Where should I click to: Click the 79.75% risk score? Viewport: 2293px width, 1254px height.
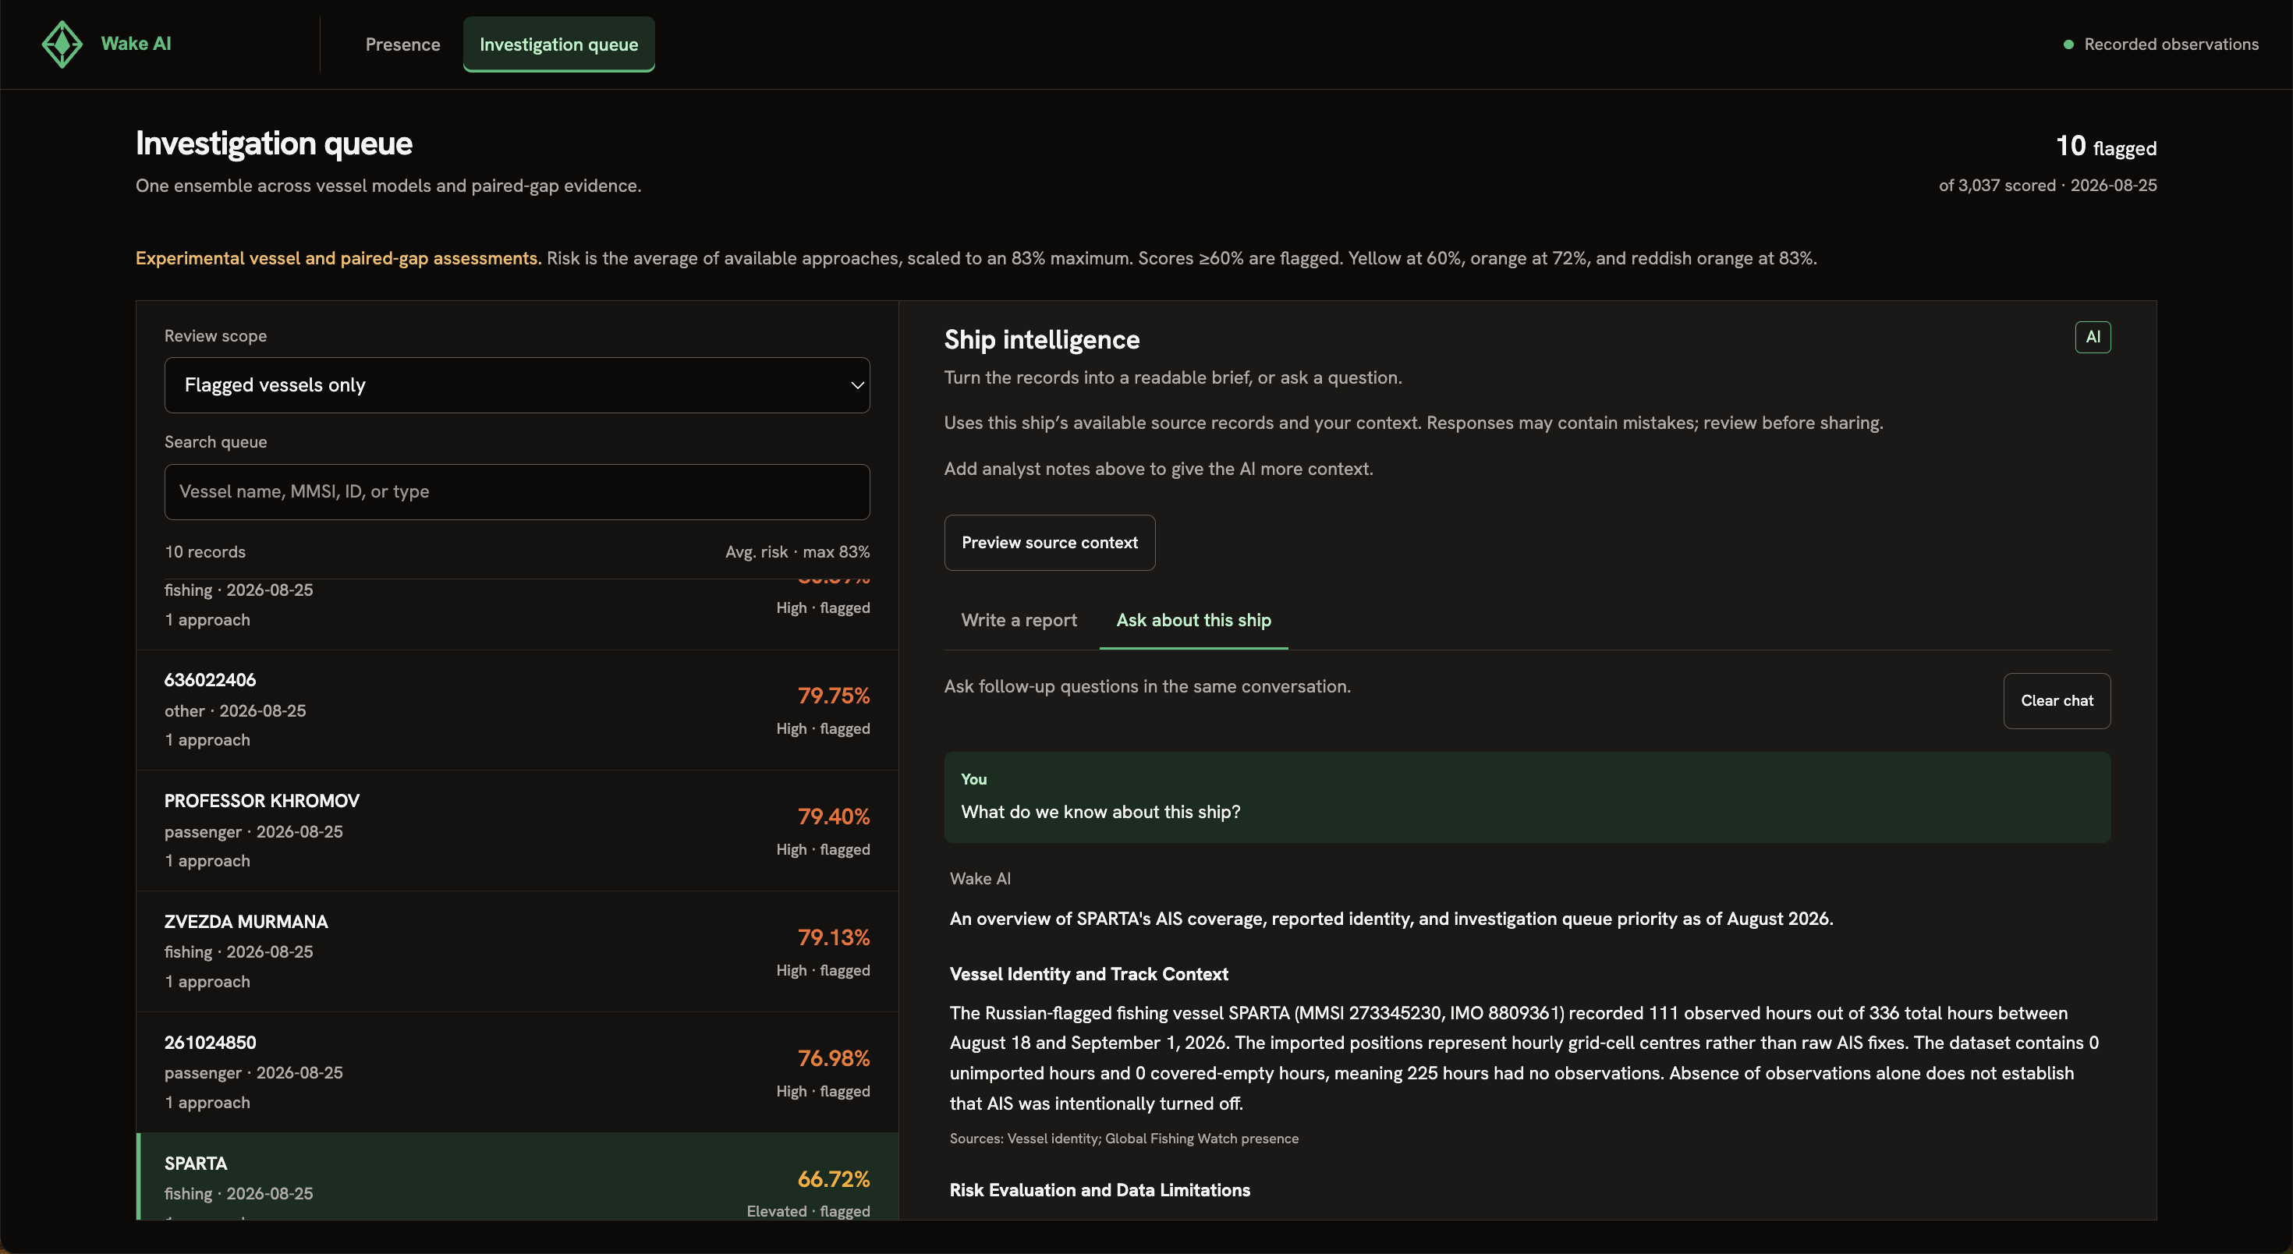(x=833, y=696)
